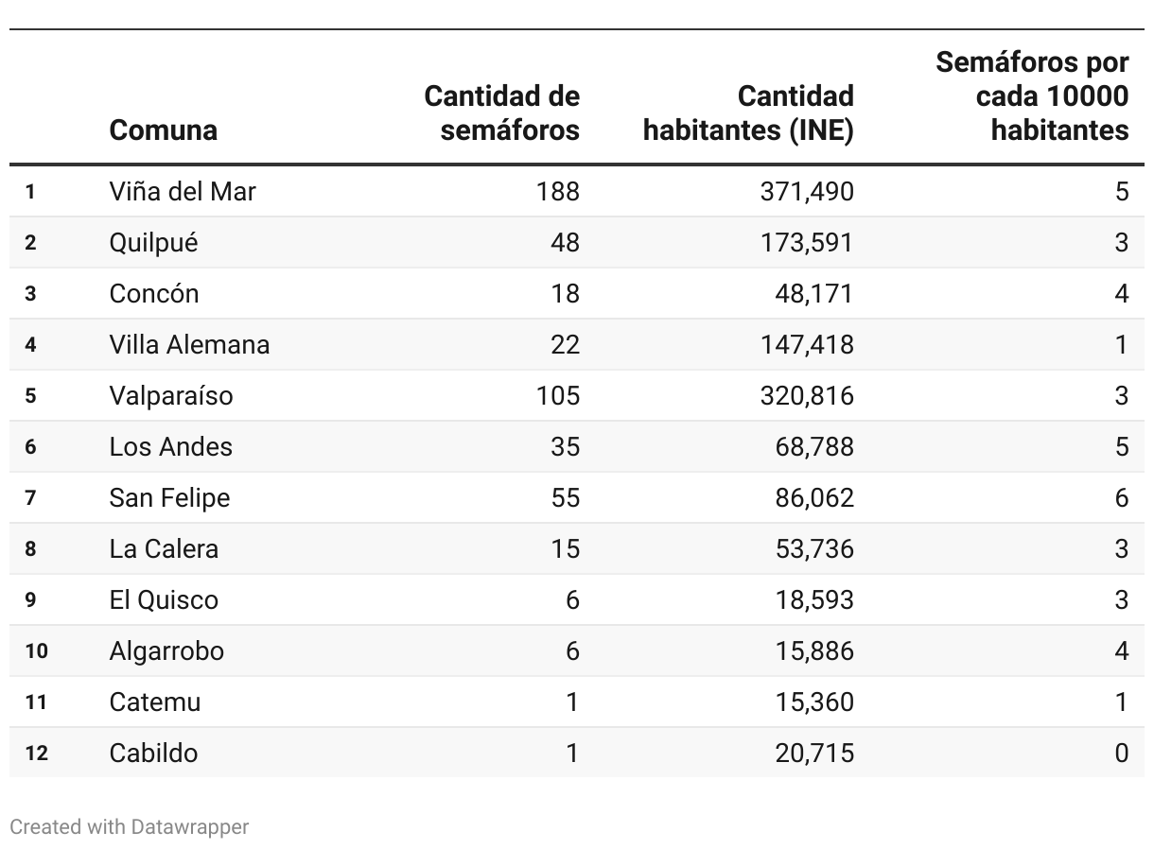Click the 320,816 population figure
The width and height of the screenshot is (1154, 849).
pos(807,396)
